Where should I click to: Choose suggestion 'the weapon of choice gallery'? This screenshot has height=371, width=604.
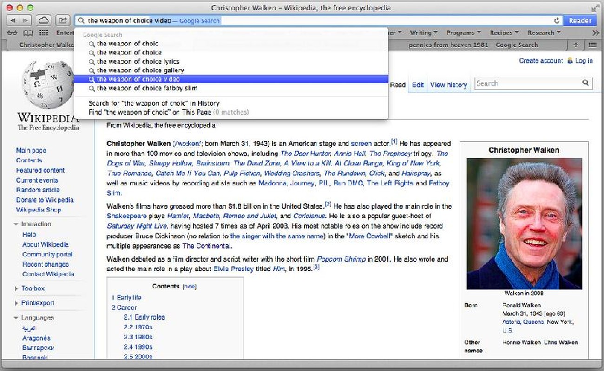coord(231,70)
